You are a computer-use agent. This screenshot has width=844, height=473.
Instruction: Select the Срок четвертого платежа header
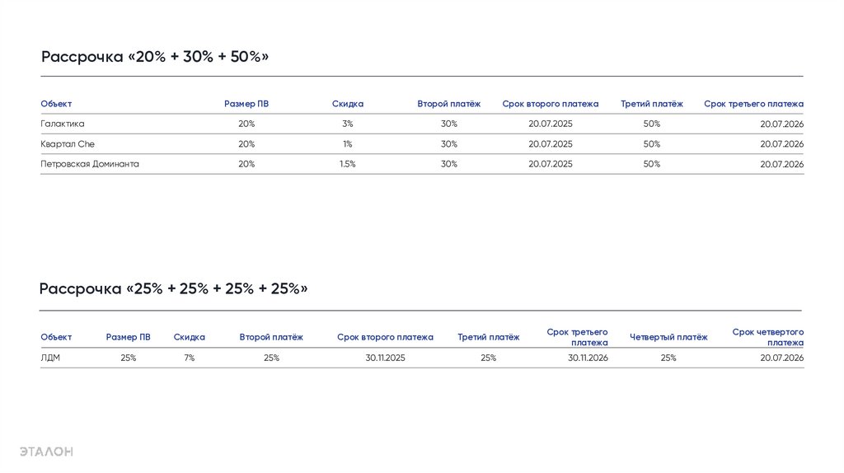pyautogui.click(x=768, y=337)
